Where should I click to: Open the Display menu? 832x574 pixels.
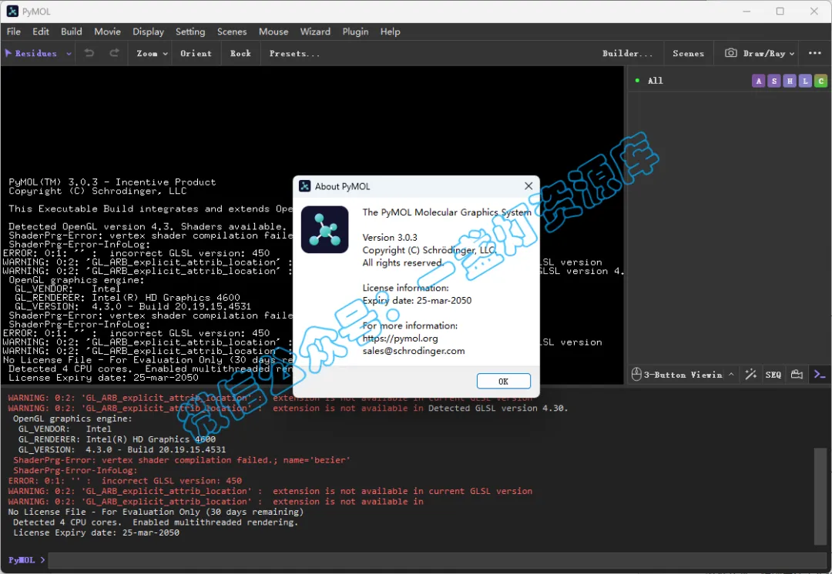148,32
